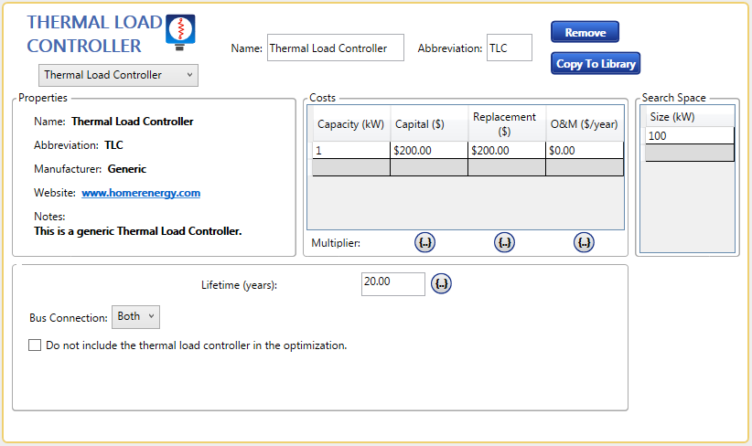Click the Name text field
This screenshot has height=446, width=752.
click(335, 48)
